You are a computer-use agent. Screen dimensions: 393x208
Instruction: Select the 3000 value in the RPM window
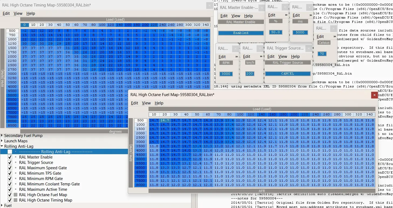[226, 74]
